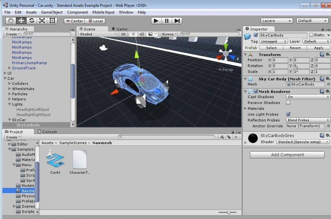Open Transform component gear menu

point(328,54)
